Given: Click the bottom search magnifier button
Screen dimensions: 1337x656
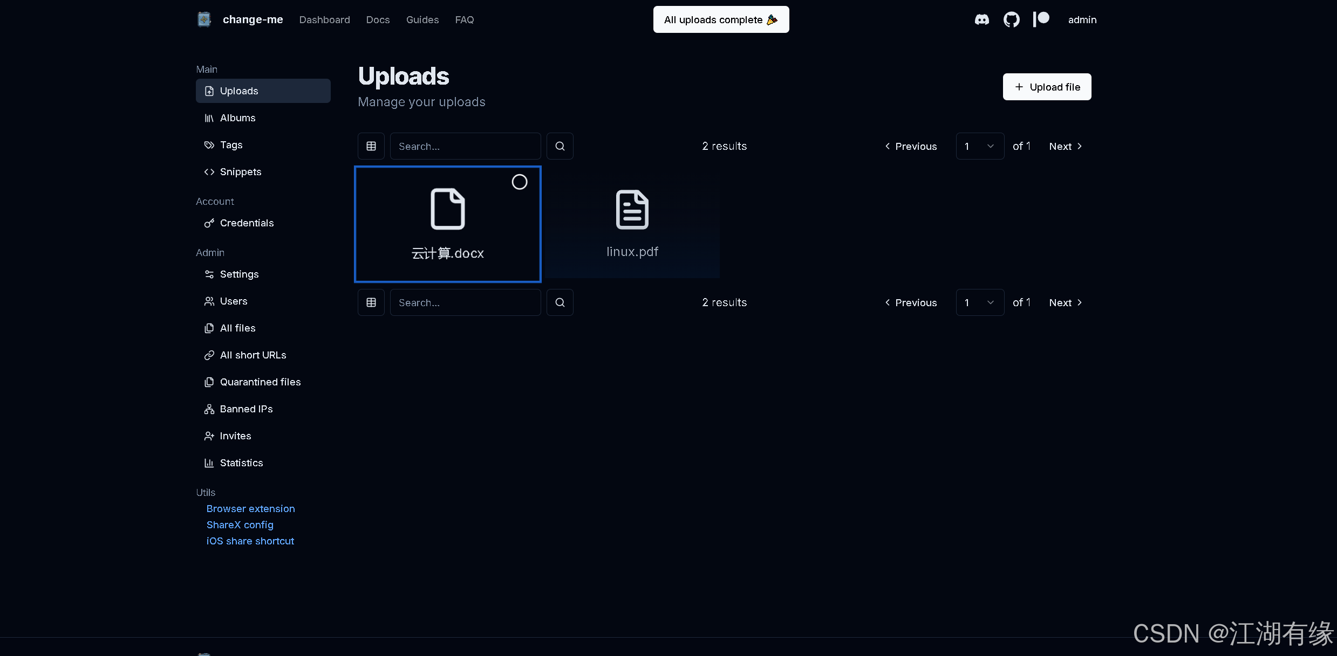Looking at the screenshot, I should click(x=560, y=302).
